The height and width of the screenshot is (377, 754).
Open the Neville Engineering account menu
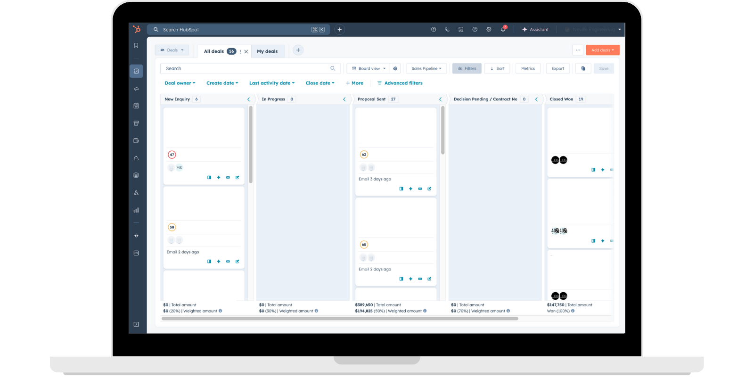[594, 29]
